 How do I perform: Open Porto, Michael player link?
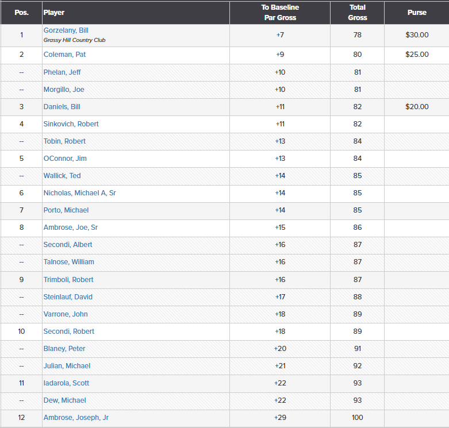click(x=66, y=210)
